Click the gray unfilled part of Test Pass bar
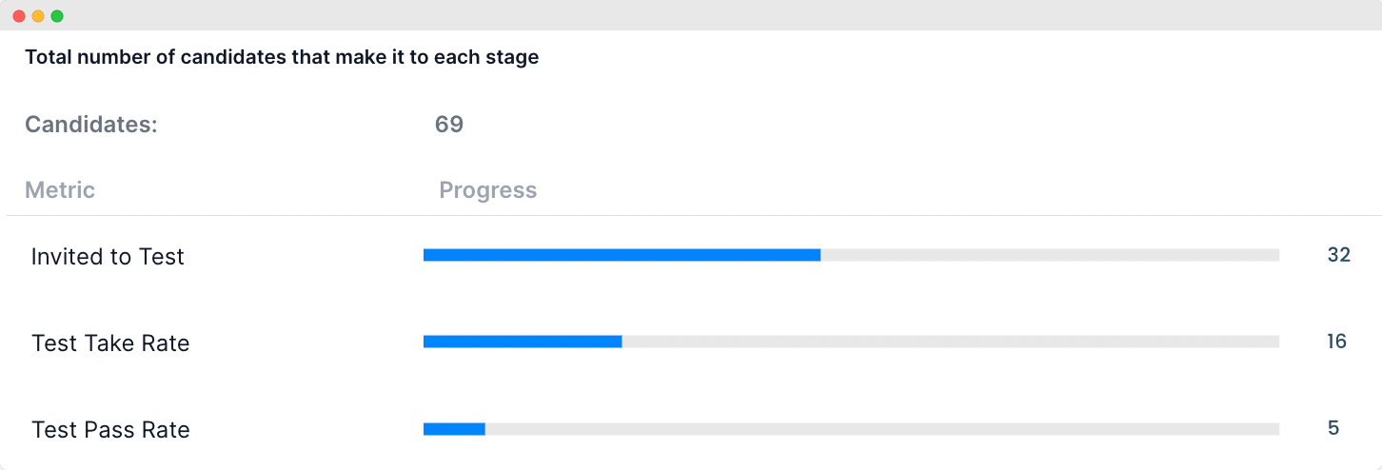Image resolution: width=1382 pixels, height=470 pixels. coord(882,429)
